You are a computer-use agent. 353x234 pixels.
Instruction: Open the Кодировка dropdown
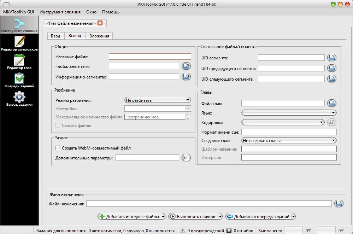[283, 122]
